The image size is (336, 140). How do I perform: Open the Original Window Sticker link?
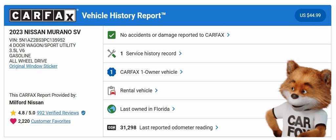33,66
